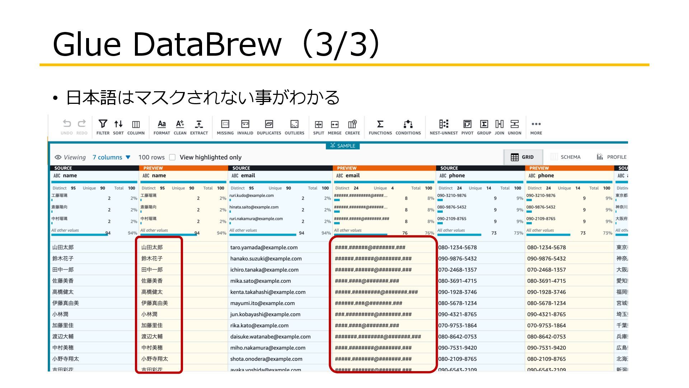Click the taro.yamada@example.com cell
Screen dimensions: 689x388
pos(264,248)
